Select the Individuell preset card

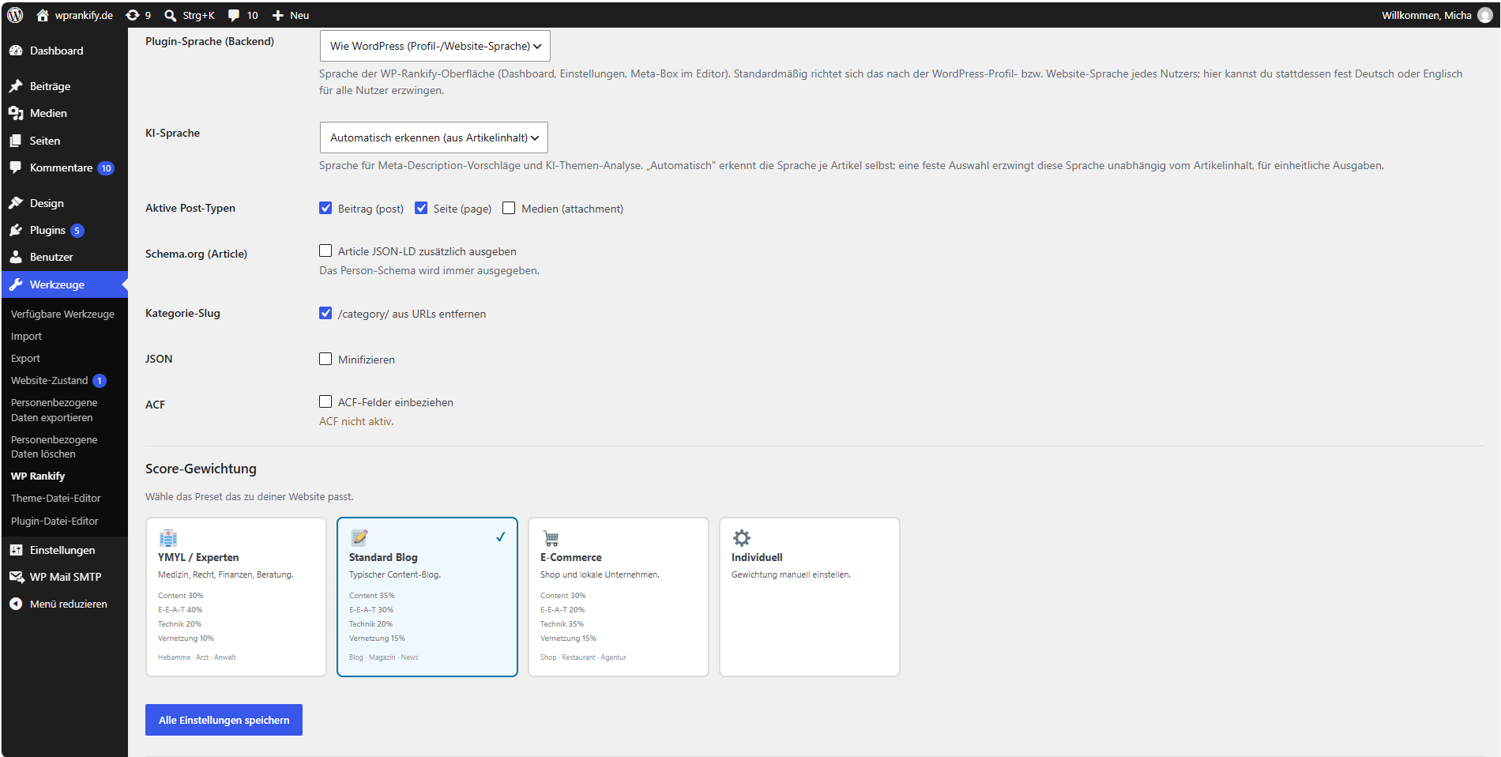point(810,597)
